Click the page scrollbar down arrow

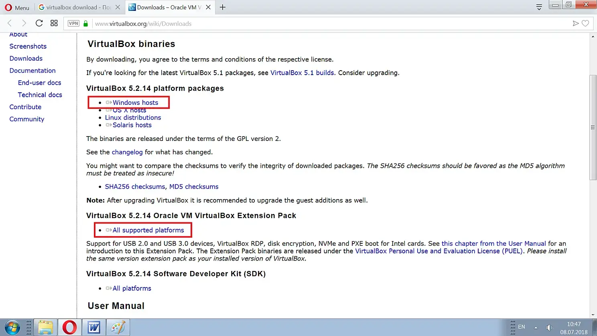[x=593, y=315]
